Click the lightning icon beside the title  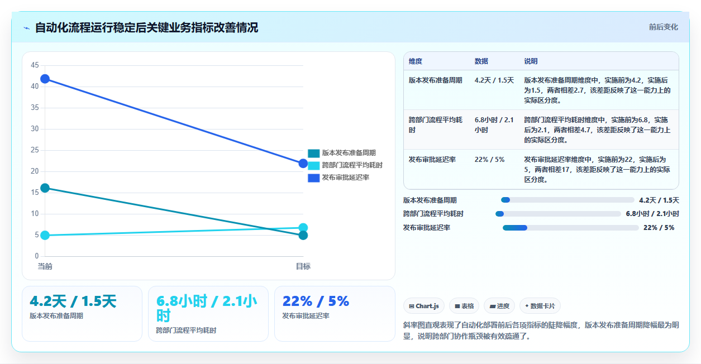[x=26, y=28]
